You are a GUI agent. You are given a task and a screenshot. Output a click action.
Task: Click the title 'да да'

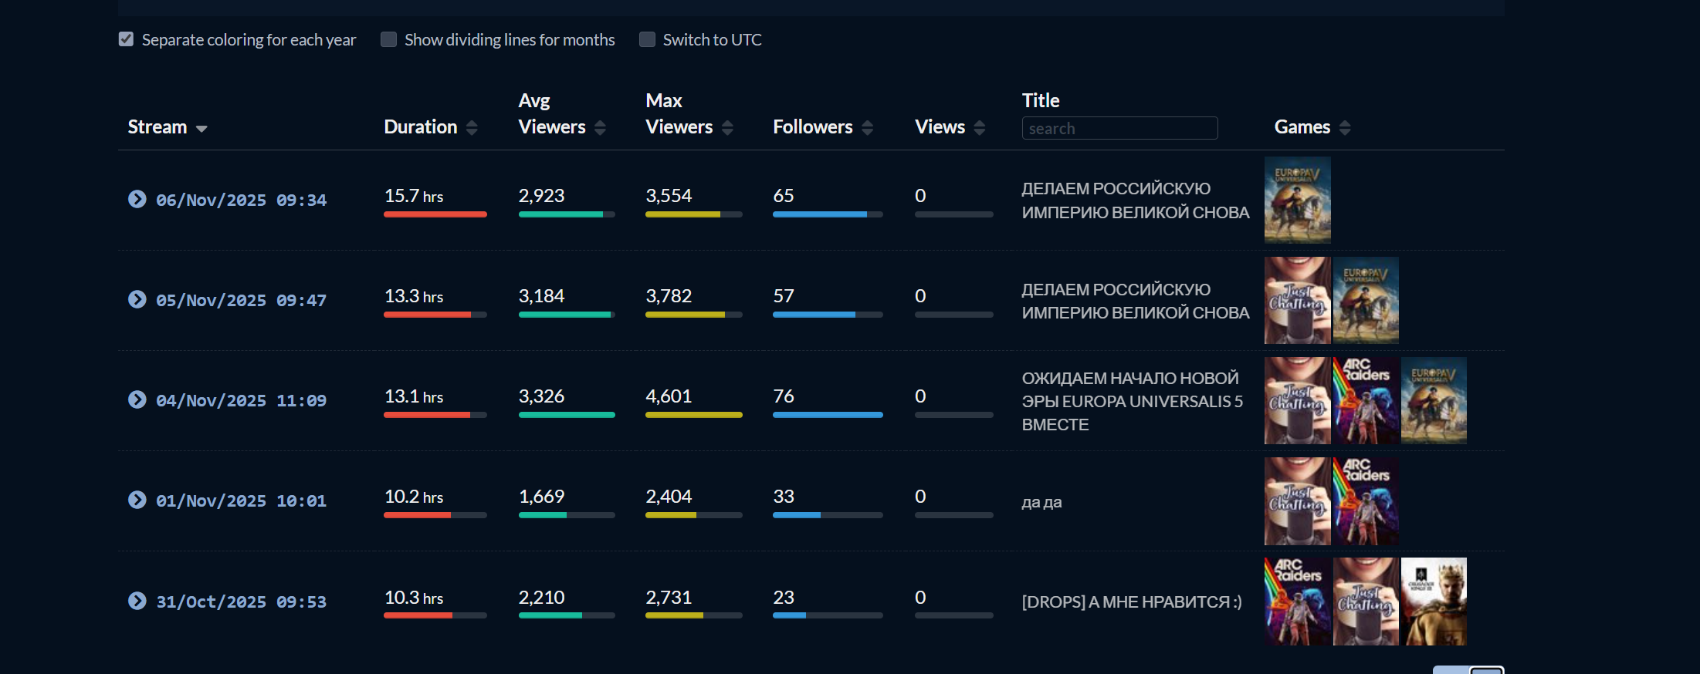(x=1042, y=502)
